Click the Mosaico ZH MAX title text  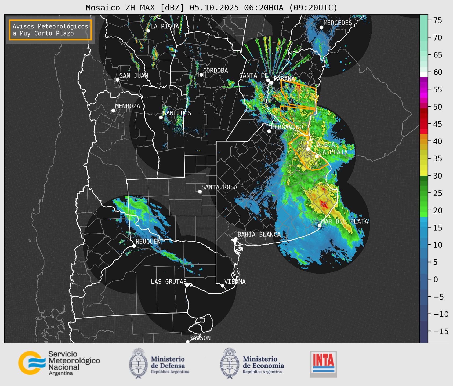click(x=211, y=8)
